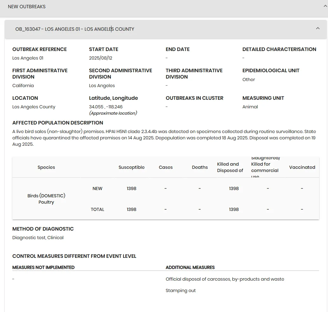Click the OUTBREAK REFERENCE label
Screen dimensions: 328x312
coord(40,49)
